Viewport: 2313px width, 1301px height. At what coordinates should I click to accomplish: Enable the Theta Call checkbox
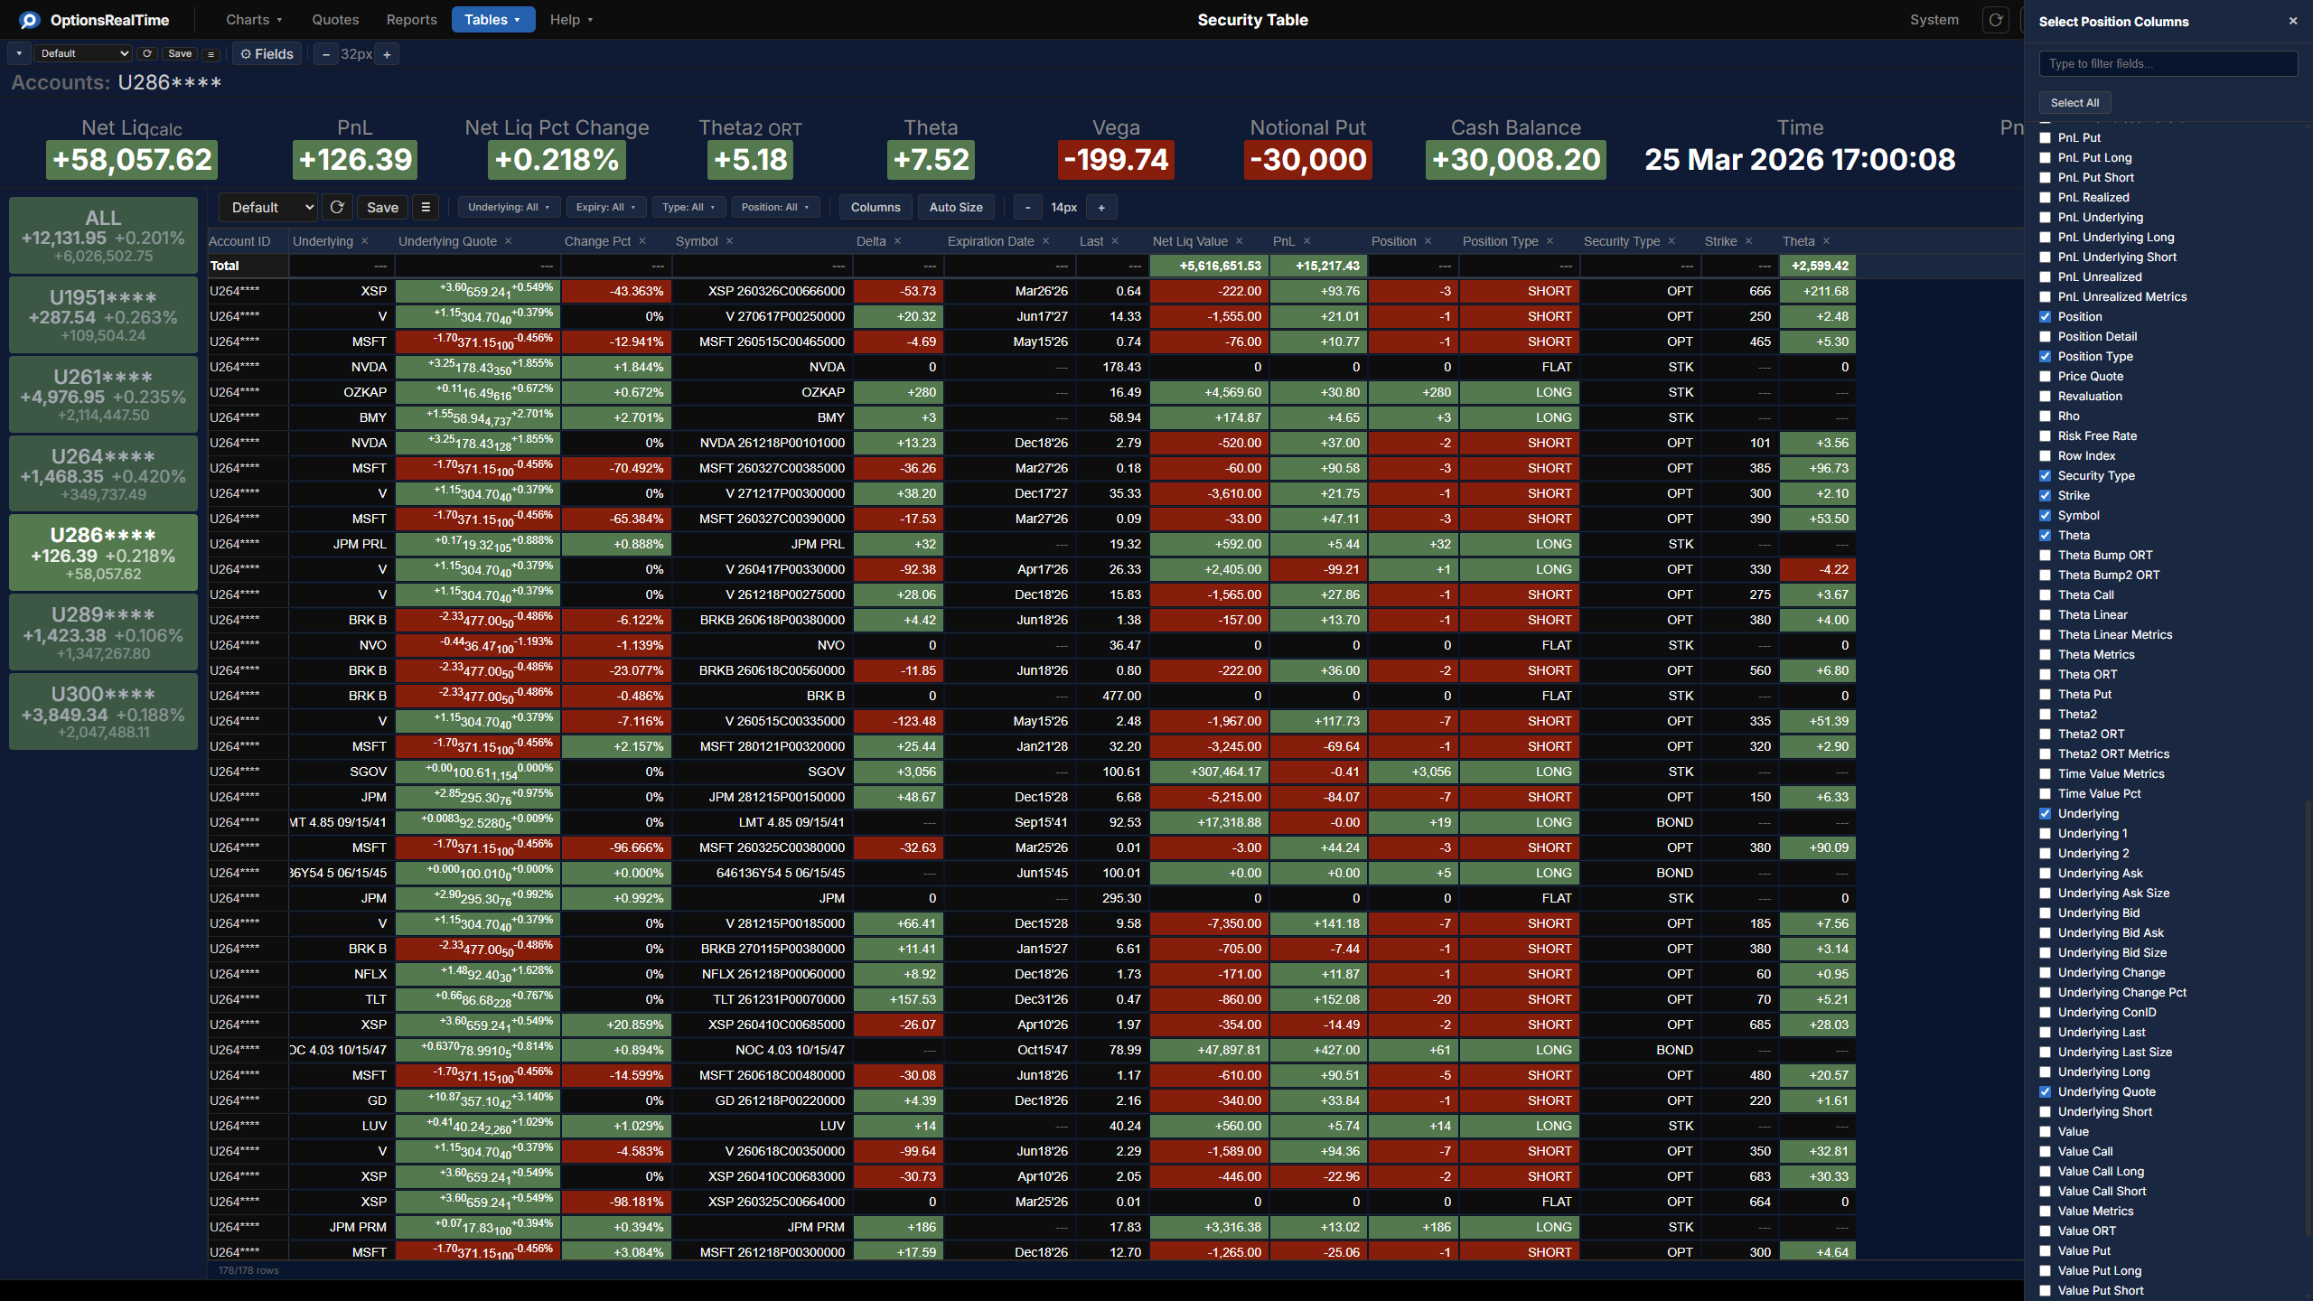point(2046,594)
